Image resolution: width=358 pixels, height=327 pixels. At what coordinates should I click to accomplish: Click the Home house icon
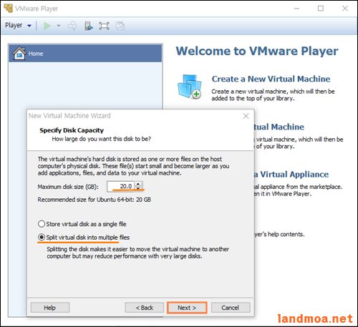19,53
